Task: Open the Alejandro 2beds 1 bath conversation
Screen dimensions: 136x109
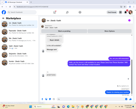Action: click(19, 55)
